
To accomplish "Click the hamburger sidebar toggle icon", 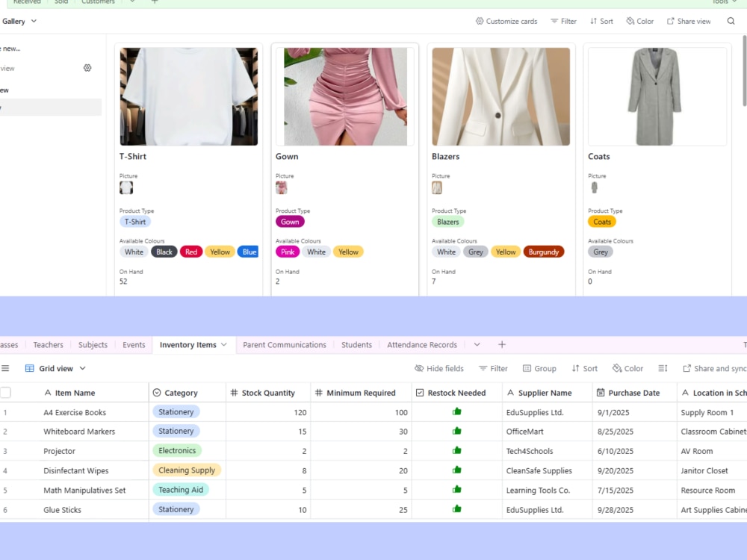I will point(5,368).
